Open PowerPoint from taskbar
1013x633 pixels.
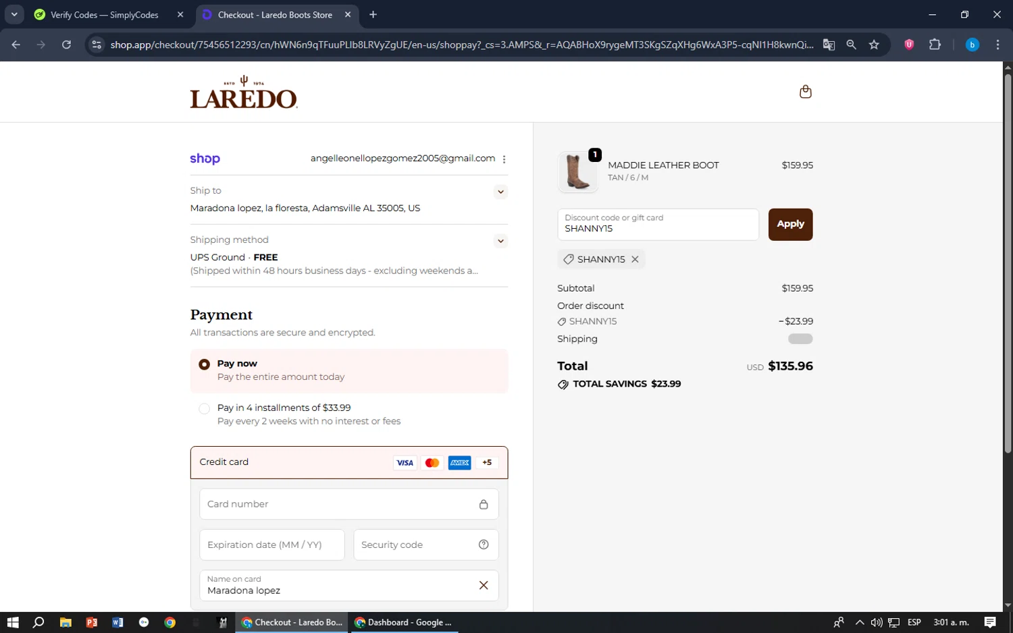tap(92, 622)
